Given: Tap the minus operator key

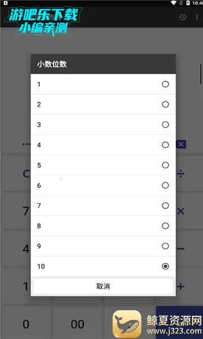Looking at the screenshot, I should point(180,249).
